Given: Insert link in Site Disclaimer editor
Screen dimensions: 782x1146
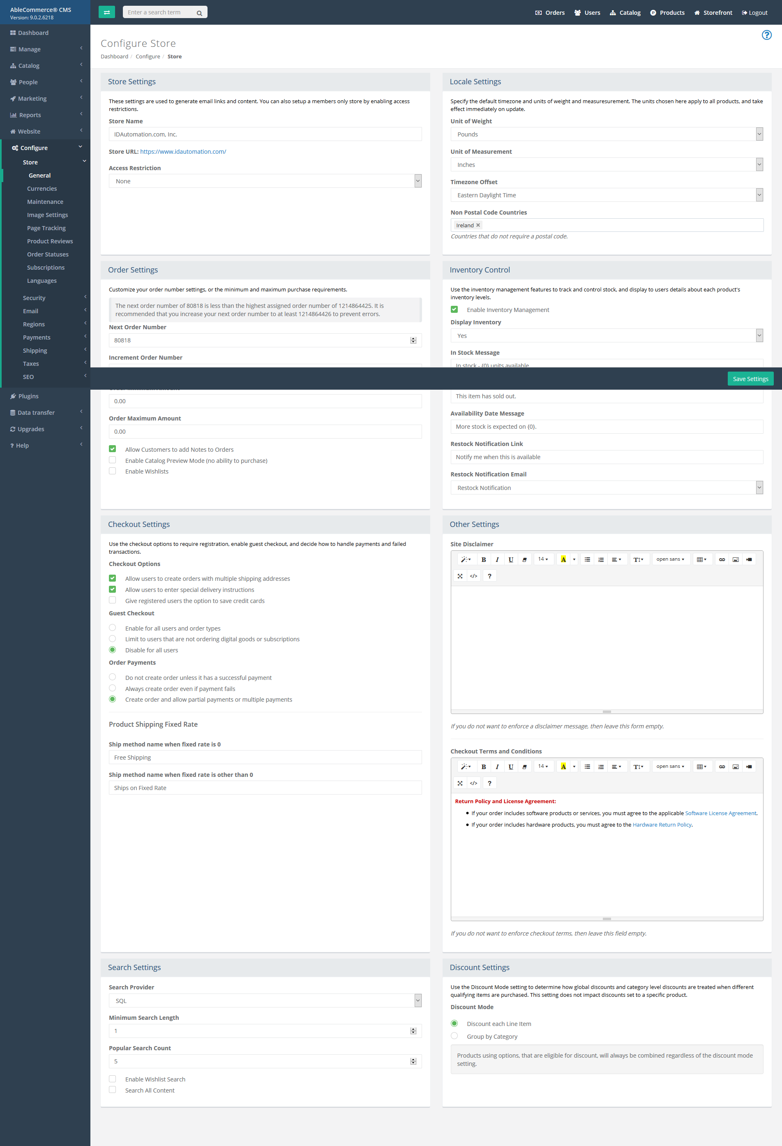Looking at the screenshot, I should point(722,559).
